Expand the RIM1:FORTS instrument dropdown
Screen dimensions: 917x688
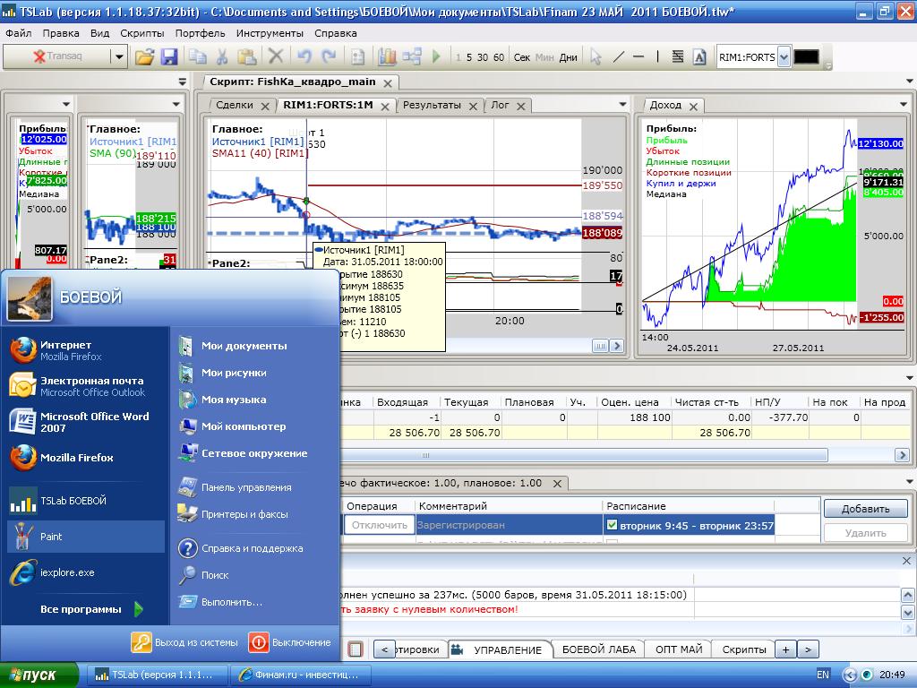[x=784, y=57]
